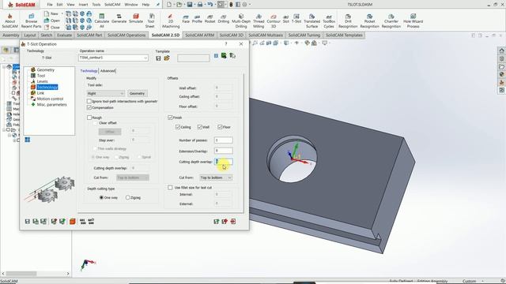
Task: Add a T-Slot operation
Action: pos(296,19)
